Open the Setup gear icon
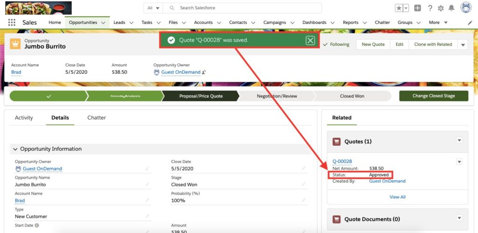This screenshot has width=478, height=233. [x=441, y=8]
